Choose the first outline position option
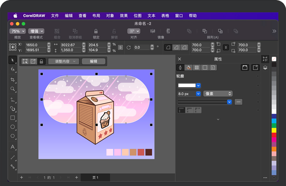 coord(181,110)
